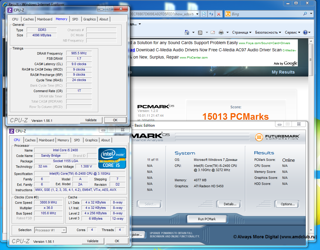Switch to Memory tab in bottom CPU-Z window
Screen dimensions: 320x250
point(63,140)
